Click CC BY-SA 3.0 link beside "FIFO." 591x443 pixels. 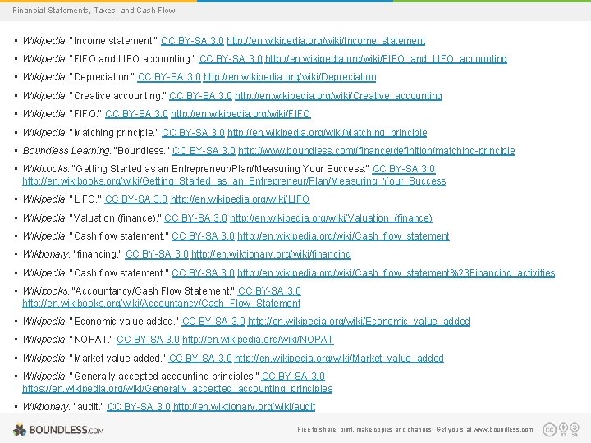click(x=136, y=114)
